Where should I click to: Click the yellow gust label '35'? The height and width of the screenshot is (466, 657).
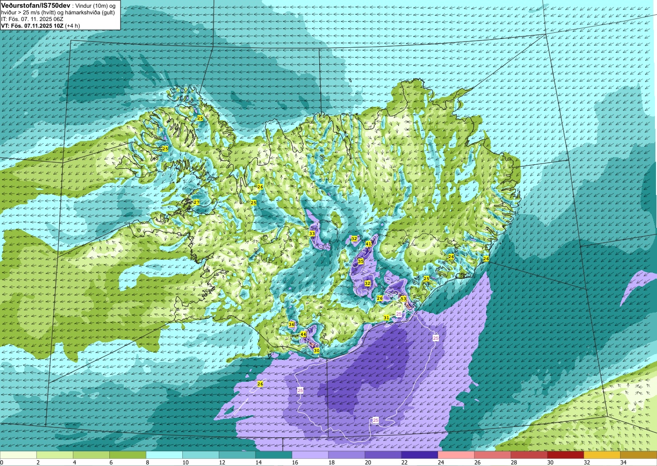(x=361, y=261)
